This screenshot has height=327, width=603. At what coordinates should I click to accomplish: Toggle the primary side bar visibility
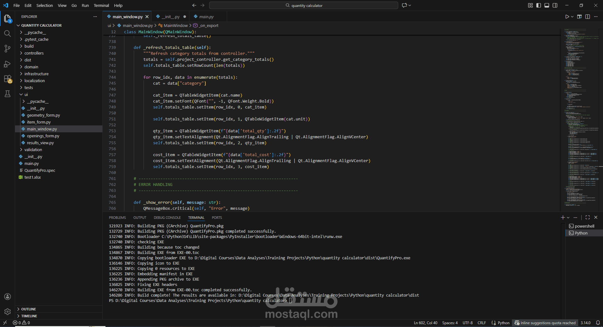tap(539, 5)
